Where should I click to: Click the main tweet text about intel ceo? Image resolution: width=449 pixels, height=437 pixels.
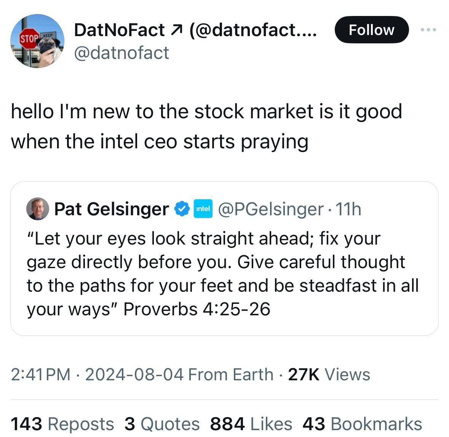(206, 126)
